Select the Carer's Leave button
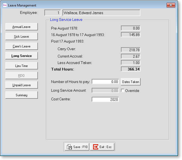The width and height of the screenshot is (182, 160). coord(21,46)
